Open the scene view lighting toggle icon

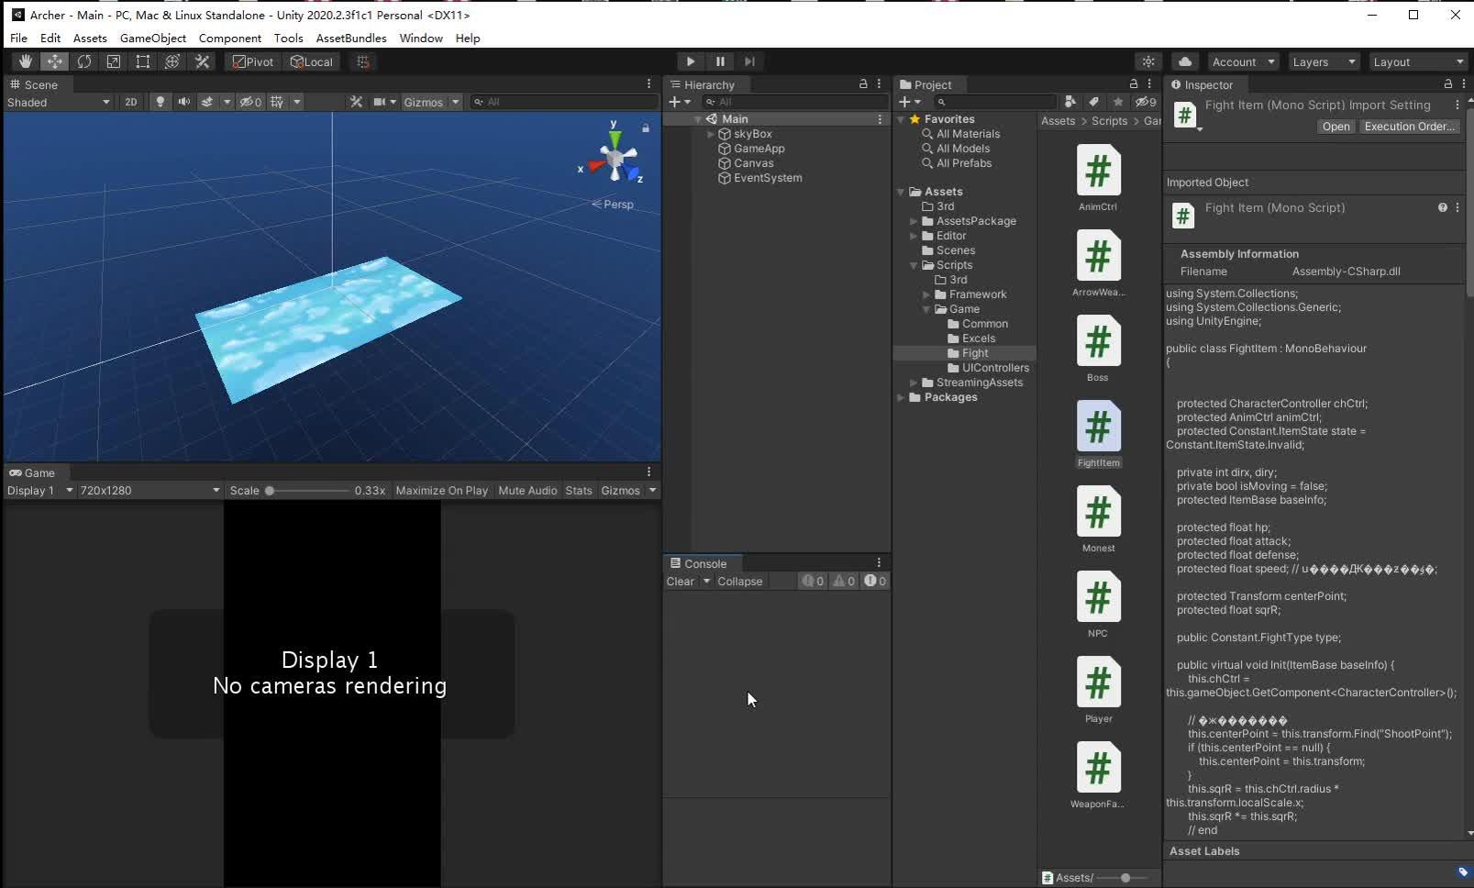point(161,102)
